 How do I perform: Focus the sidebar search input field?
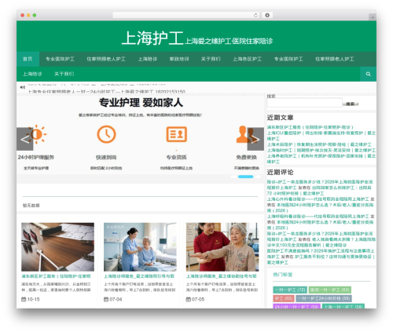tap(305, 103)
